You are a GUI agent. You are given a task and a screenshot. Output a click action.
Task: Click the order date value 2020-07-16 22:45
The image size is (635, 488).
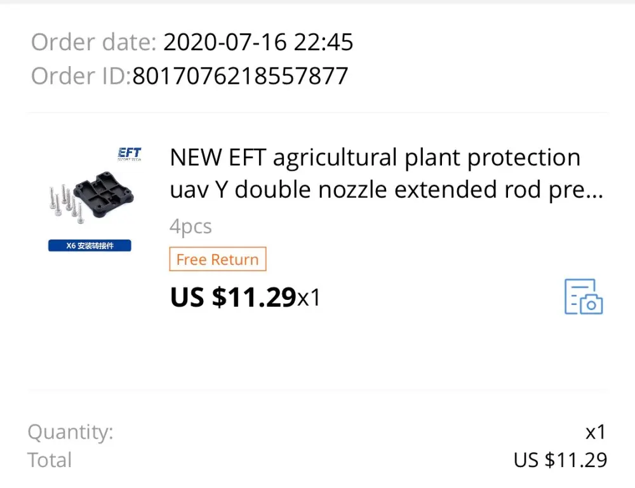pyautogui.click(x=258, y=43)
